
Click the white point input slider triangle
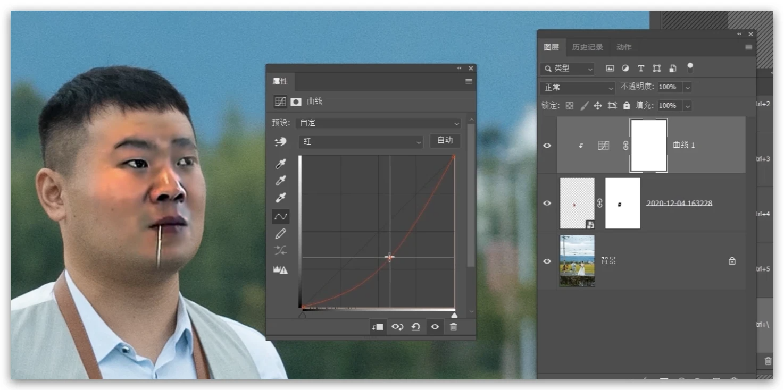[454, 316]
